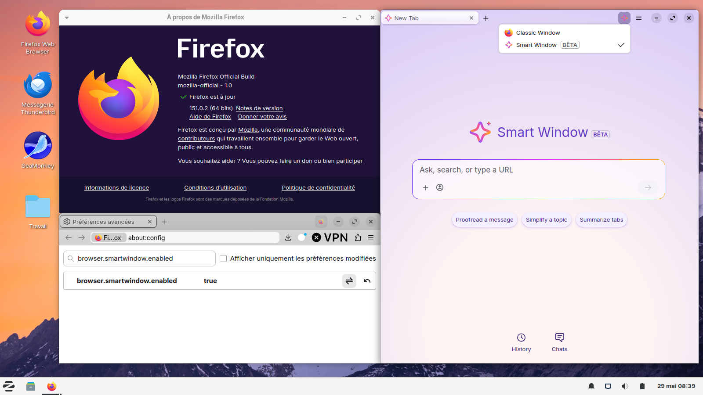Click the plus attach icon in Smart Window prompt
Screen dimensions: 703x395
click(x=425, y=187)
